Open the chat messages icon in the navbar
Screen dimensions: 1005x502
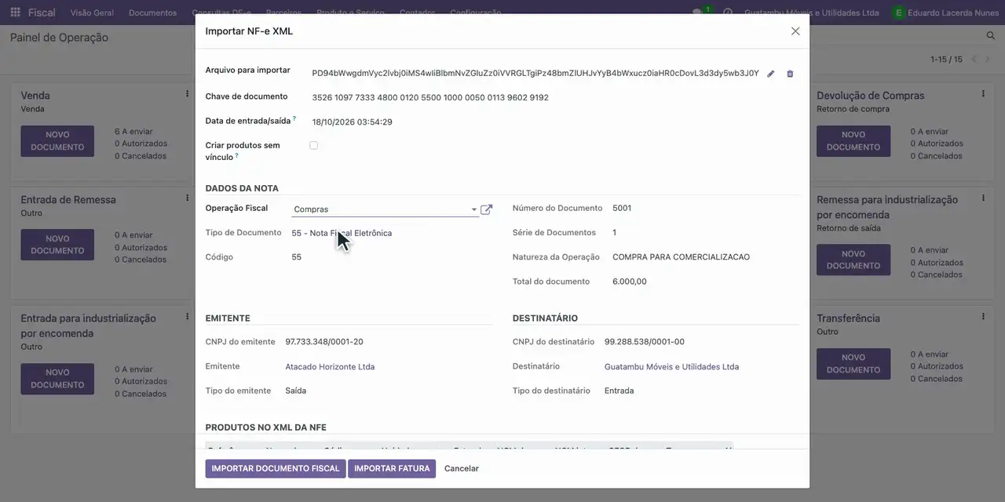pos(697,13)
